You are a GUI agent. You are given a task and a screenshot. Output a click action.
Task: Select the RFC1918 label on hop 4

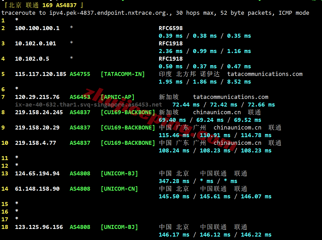[x=171, y=59]
